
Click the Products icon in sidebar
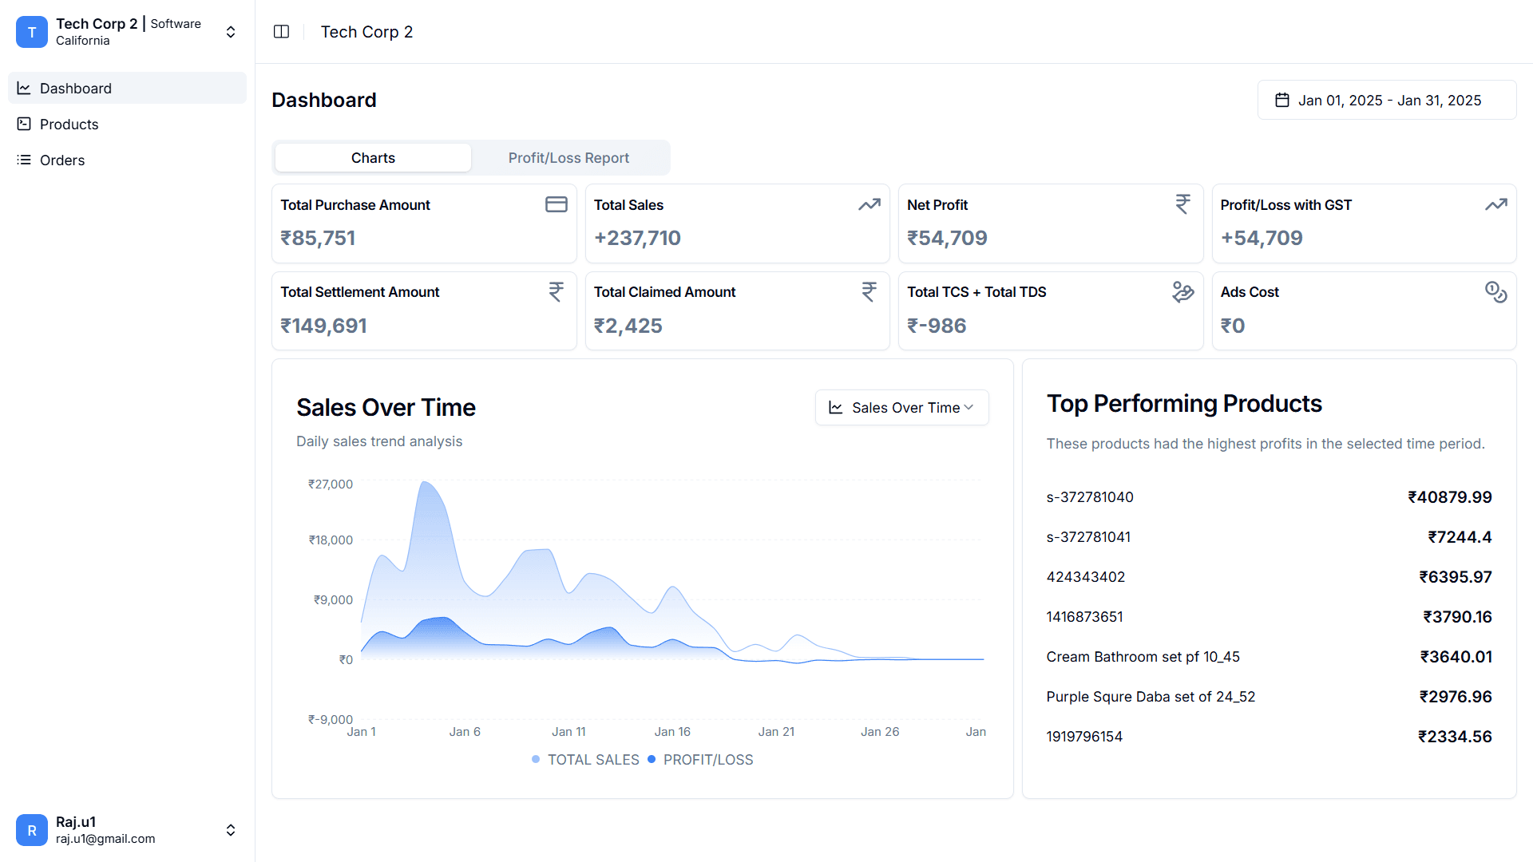(x=24, y=124)
